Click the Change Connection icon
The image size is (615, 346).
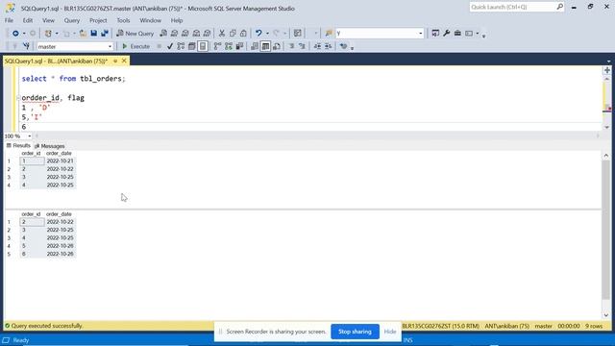[x=26, y=46]
